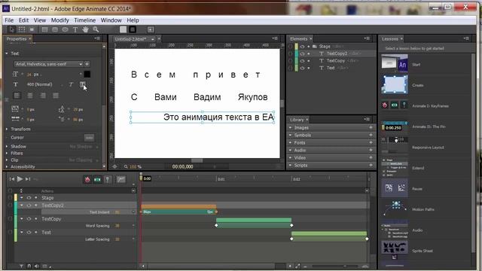This screenshot has width=482, height=271.
Task: Expand the Filters section
Action: 7,153
